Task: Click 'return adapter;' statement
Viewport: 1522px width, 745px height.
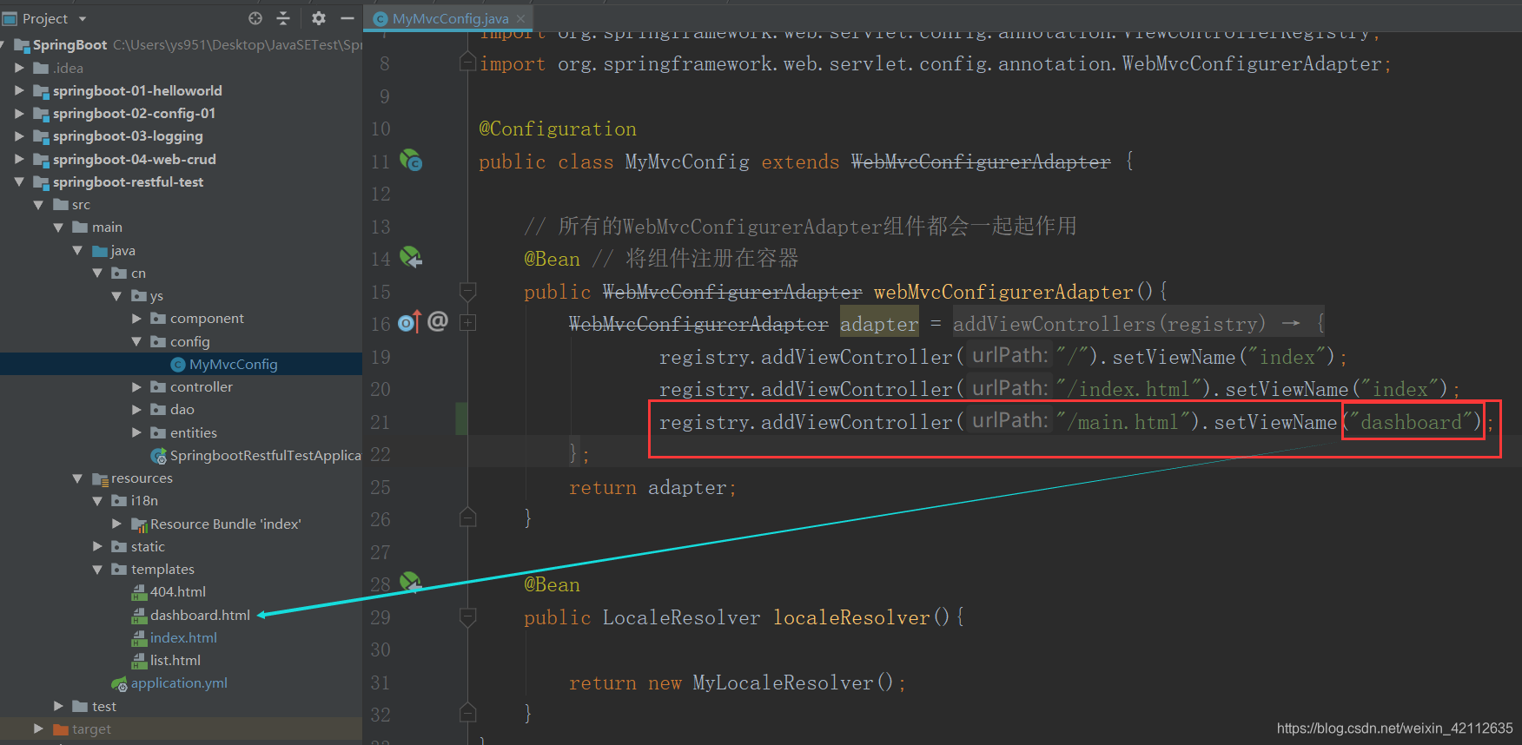Action: (652, 487)
